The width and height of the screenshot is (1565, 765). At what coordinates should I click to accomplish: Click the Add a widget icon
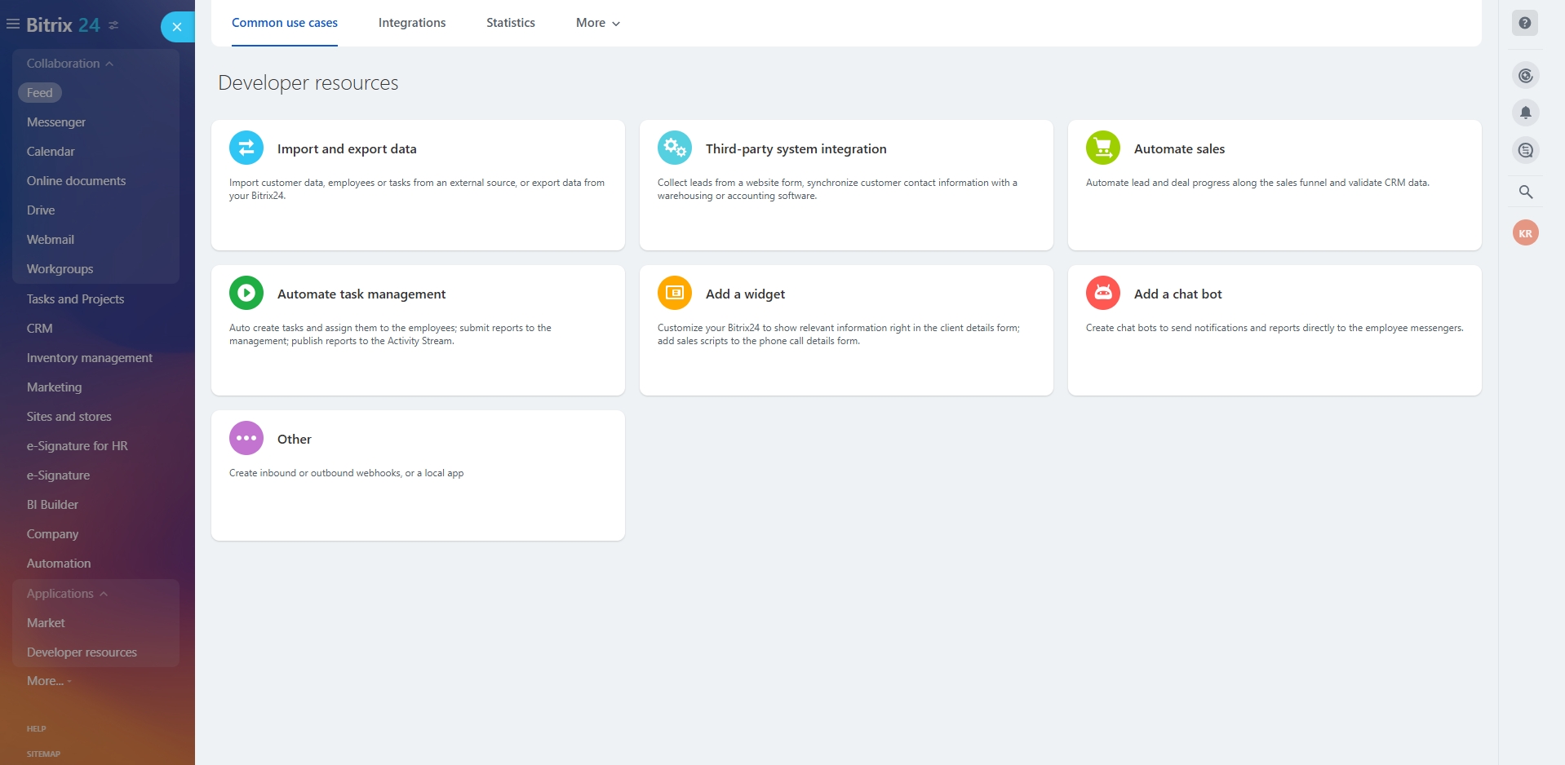tap(674, 294)
